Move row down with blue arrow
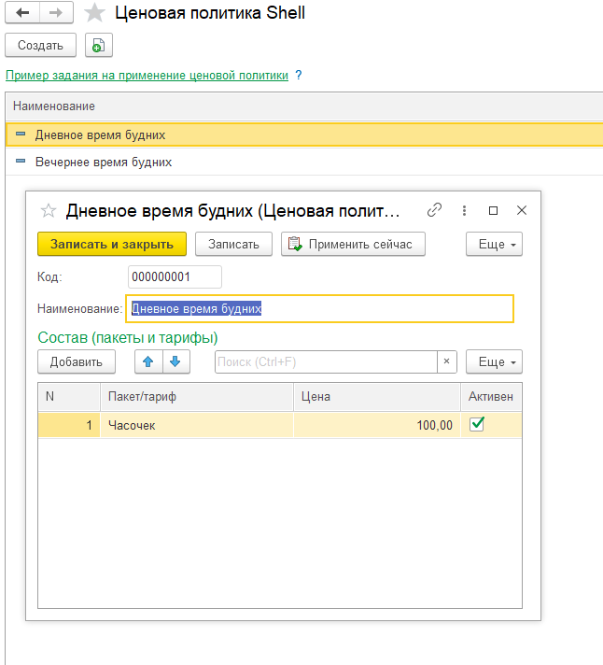This screenshot has height=665, width=603. pos(175,361)
